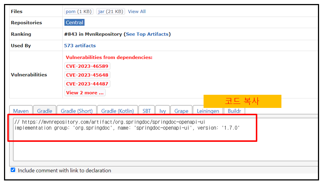Viewport: 326px width, 183px height.
Task: Open the See Top Artifacts link
Action: (x=147, y=34)
